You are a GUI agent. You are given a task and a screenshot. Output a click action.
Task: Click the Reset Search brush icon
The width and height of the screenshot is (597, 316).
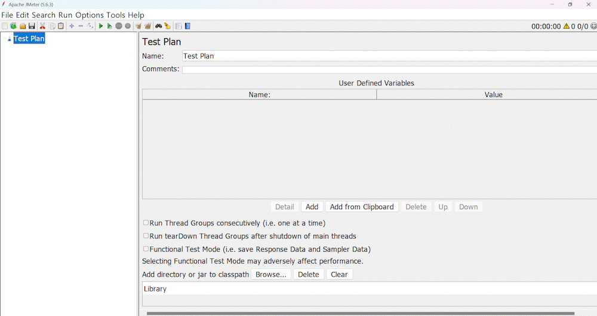tap(168, 26)
